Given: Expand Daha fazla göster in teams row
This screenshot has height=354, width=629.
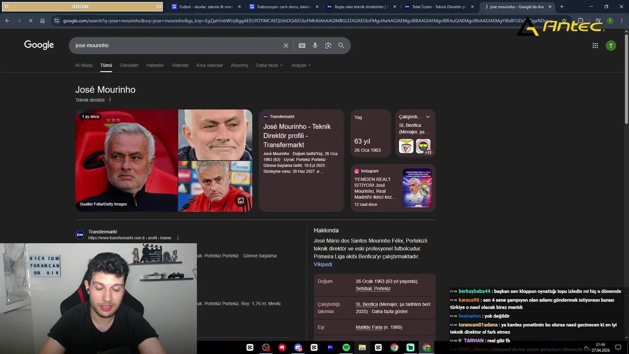Looking at the screenshot, I should pyautogui.click(x=390, y=312).
